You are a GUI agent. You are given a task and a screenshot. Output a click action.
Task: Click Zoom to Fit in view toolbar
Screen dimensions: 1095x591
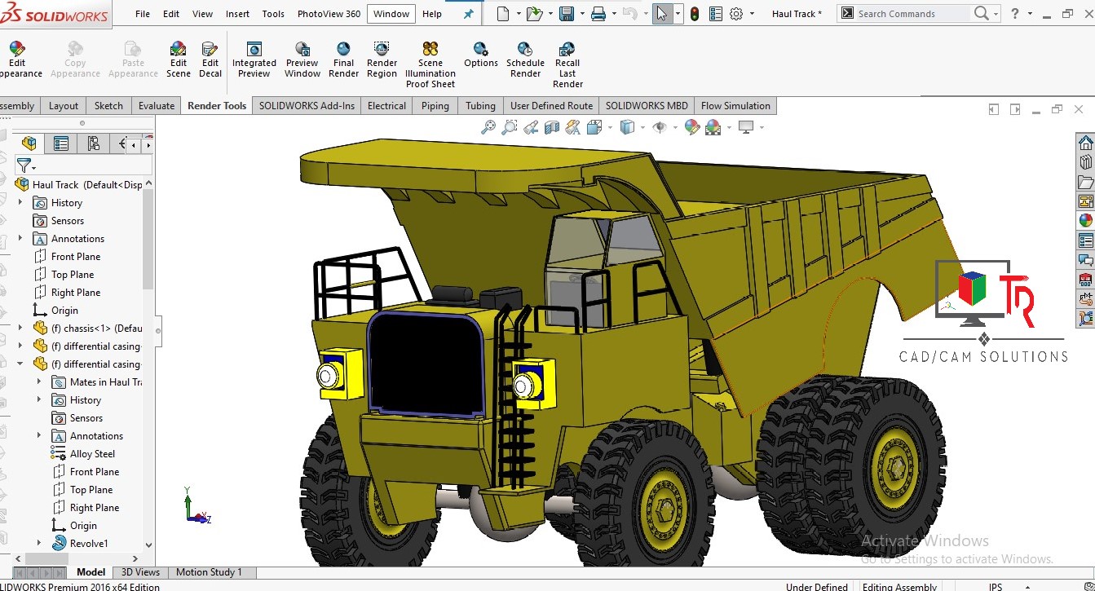(488, 127)
